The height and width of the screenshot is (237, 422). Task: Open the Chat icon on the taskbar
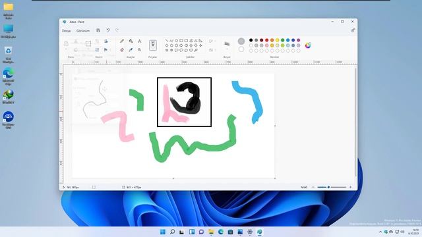[201, 232]
